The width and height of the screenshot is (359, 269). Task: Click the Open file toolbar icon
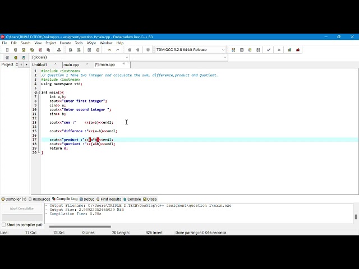click(x=15, y=50)
